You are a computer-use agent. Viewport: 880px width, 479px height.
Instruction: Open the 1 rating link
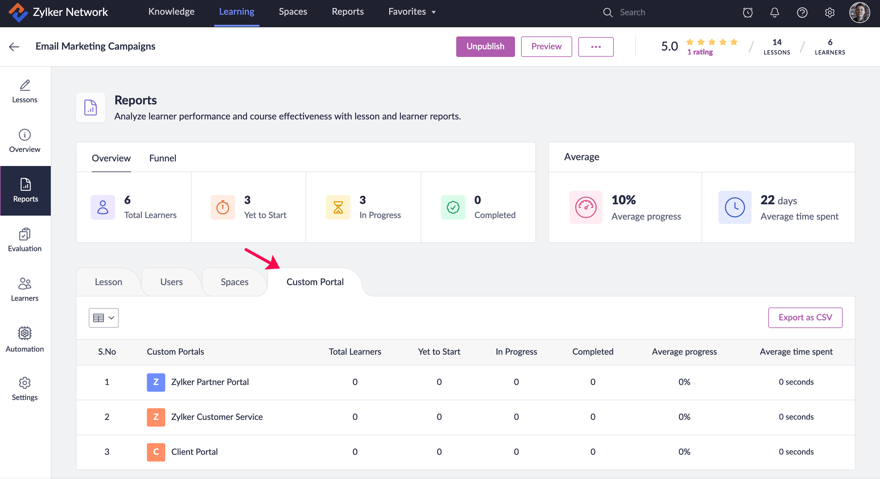coord(700,52)
